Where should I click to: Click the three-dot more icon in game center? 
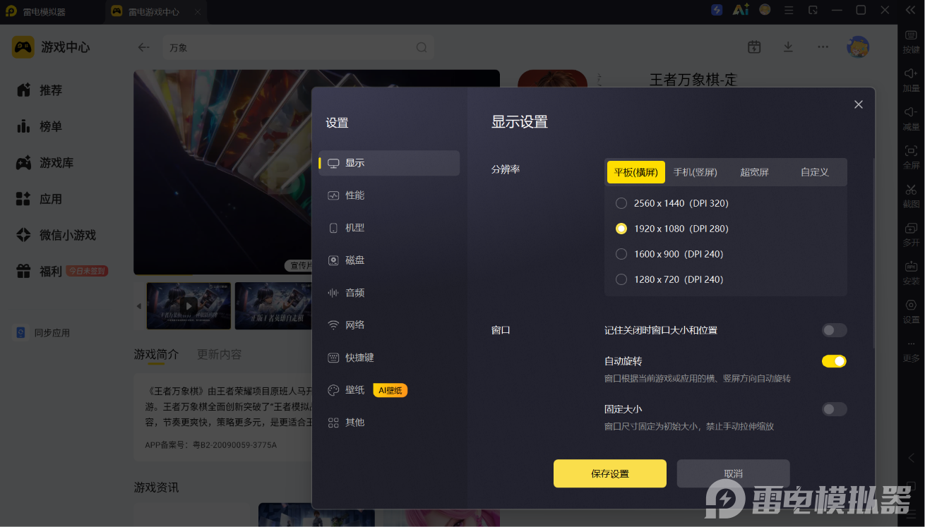click(x=823, y=47)
